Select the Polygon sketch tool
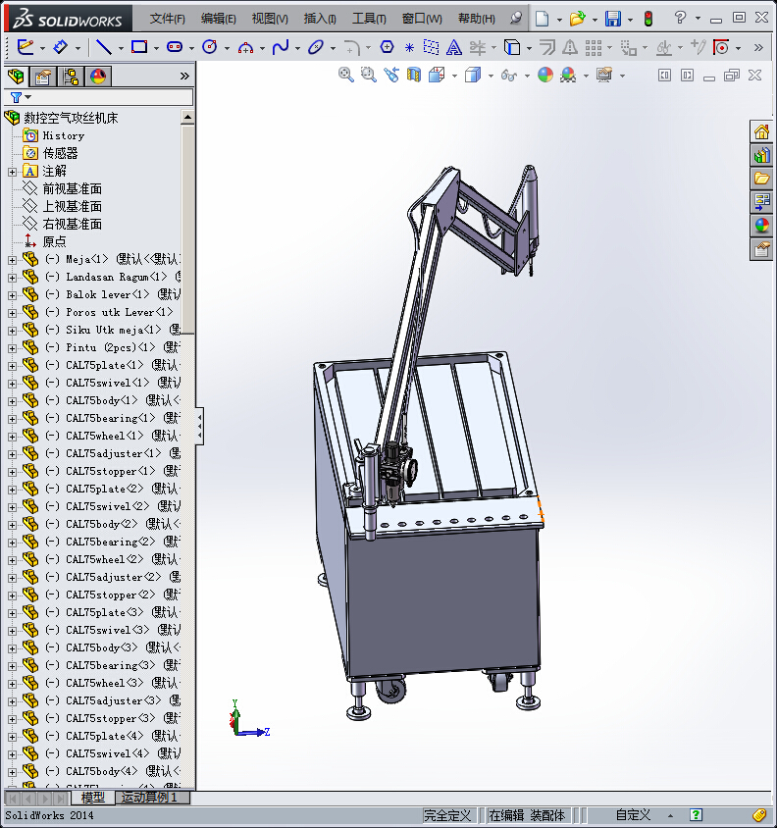777x828 pixels. (x=388, y=47)
